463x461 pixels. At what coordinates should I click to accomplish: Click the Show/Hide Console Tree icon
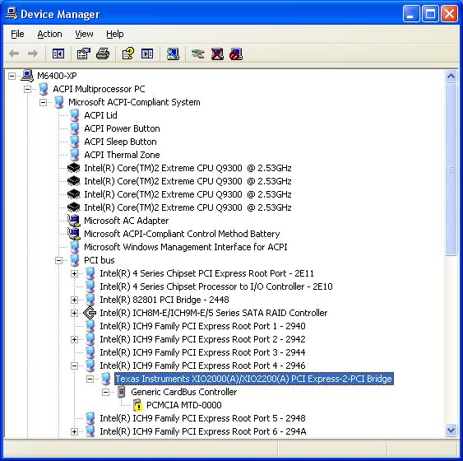pos(58,54)
